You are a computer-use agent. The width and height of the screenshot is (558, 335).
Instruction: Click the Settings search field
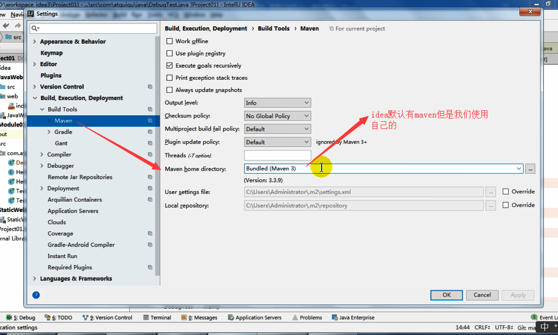point(94,28)
